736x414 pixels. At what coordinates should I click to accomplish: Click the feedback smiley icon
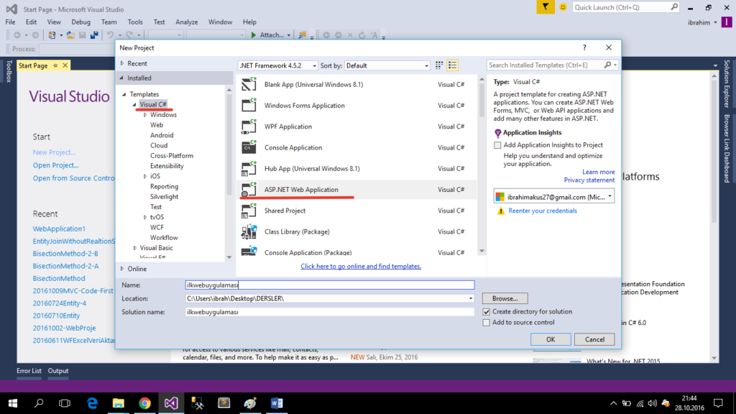563,7
